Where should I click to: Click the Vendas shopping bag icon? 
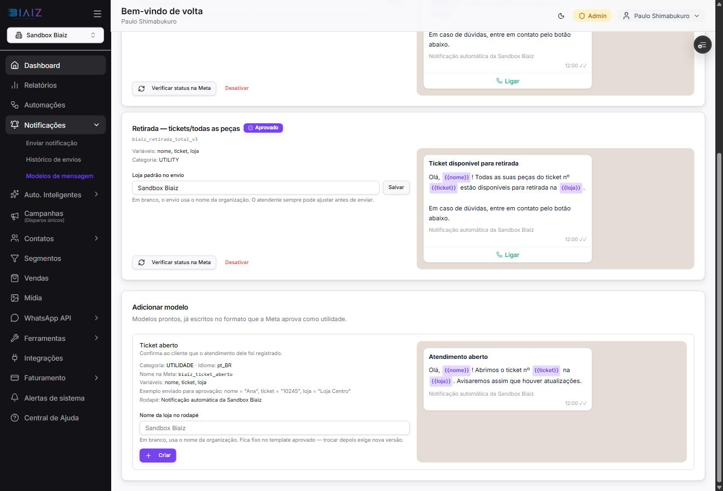click(15, 278)
